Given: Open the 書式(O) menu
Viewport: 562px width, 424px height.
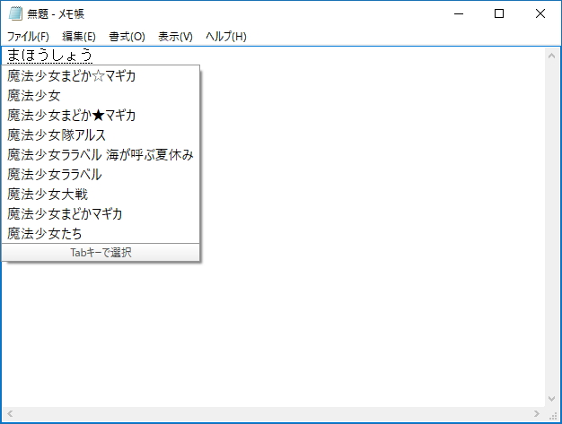Looking at the screenshot, I should (127, 37).
